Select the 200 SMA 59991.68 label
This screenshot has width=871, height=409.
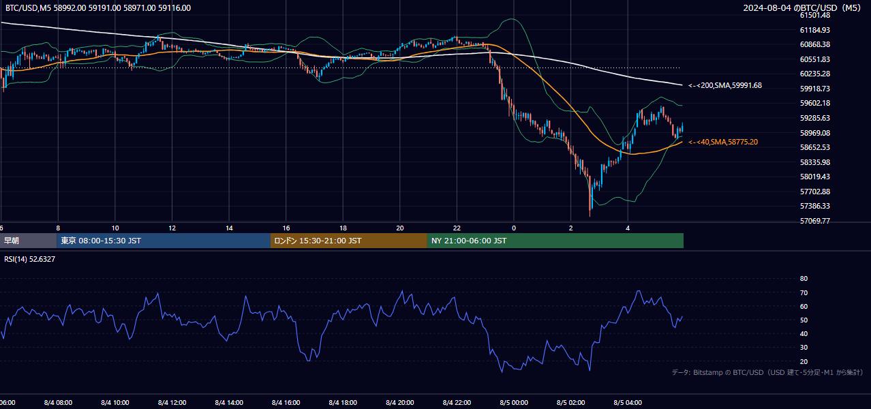pyautogui.click(x=724, y=85)
